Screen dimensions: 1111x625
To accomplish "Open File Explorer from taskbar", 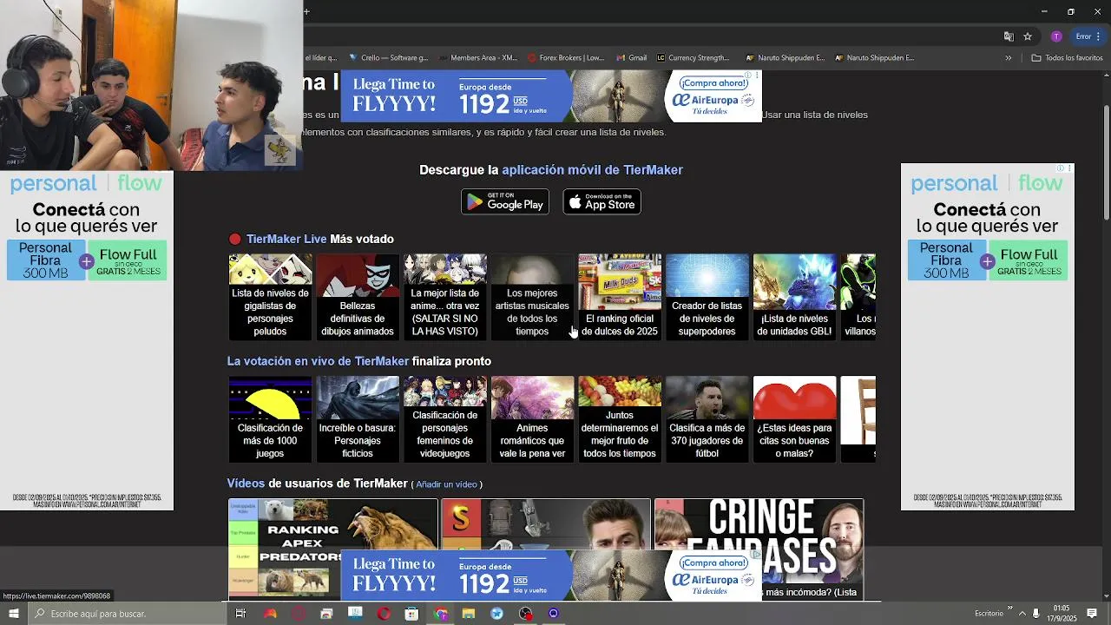I will pos(469,614).
